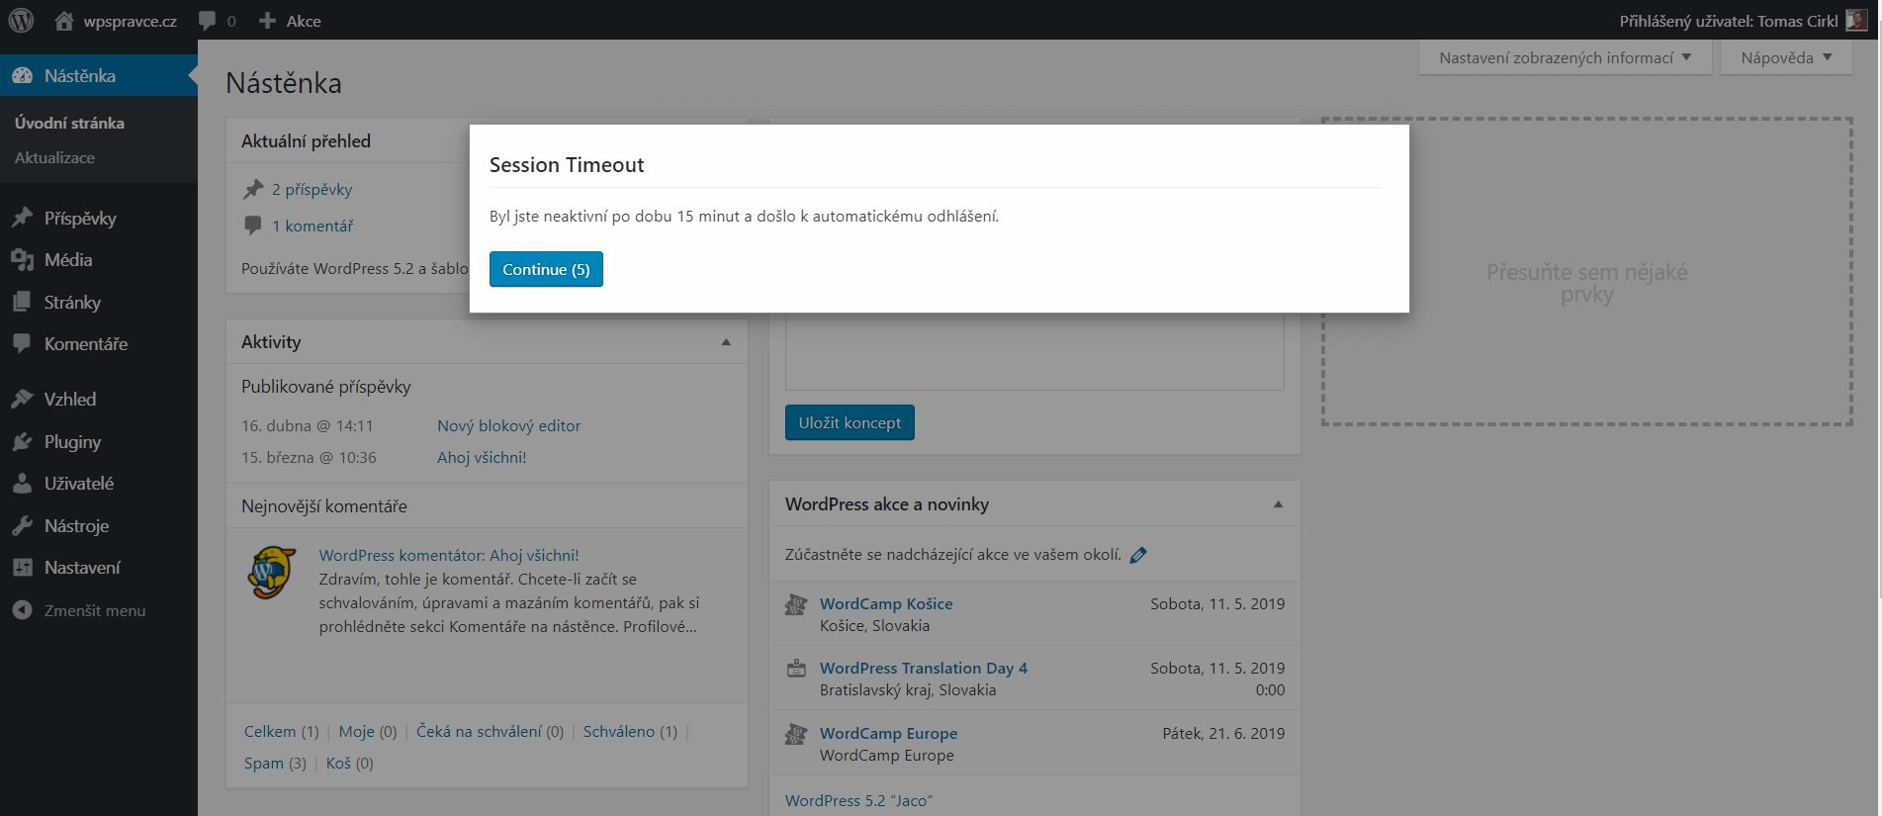Open Ahoj všichni! link in latest comment
Screen dimensions: 1882x816
pyautogui.click(x=534, y=555)
